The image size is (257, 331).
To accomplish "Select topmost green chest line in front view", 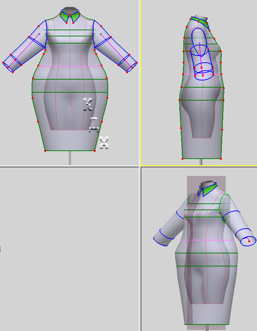I will [70, 30].
